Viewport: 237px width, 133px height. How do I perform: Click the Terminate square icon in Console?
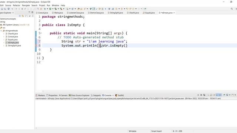coord(198,95)
